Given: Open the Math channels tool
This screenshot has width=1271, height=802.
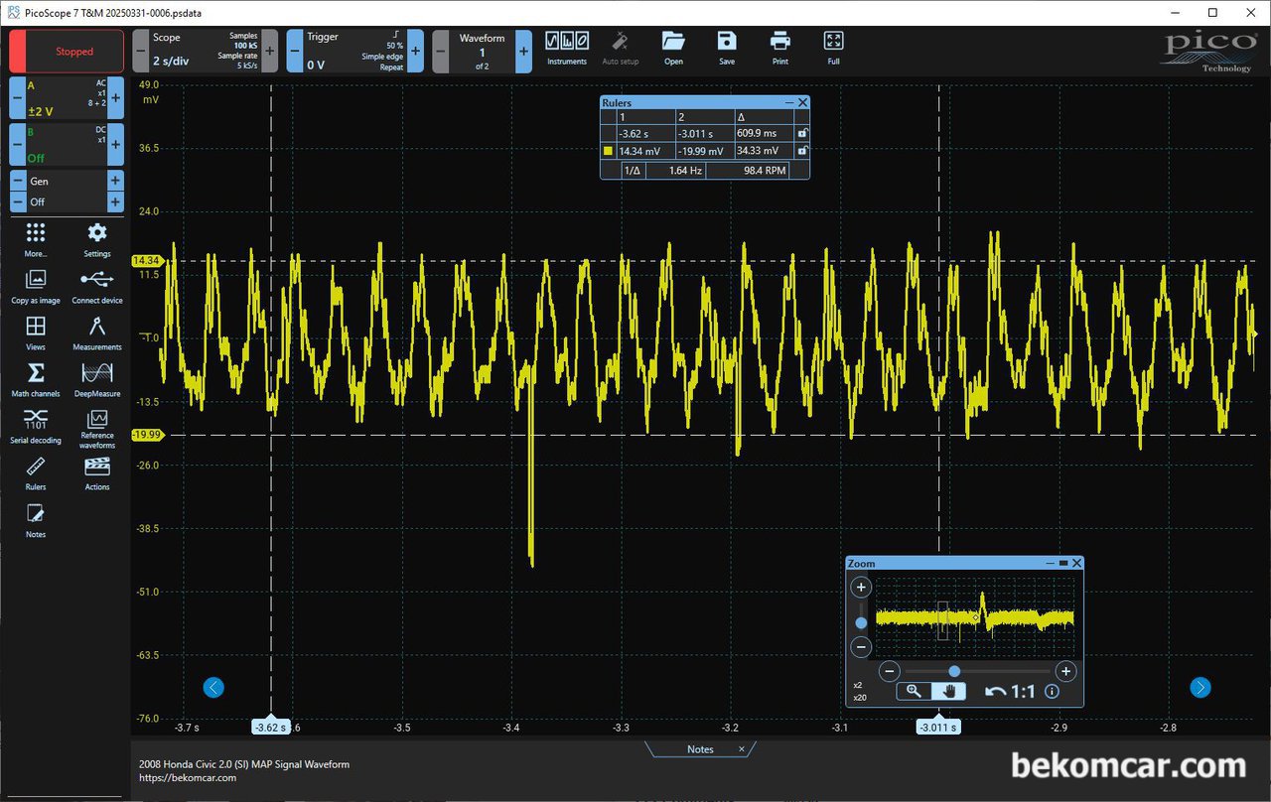Looking at the screenshot, I should (36, 378).
